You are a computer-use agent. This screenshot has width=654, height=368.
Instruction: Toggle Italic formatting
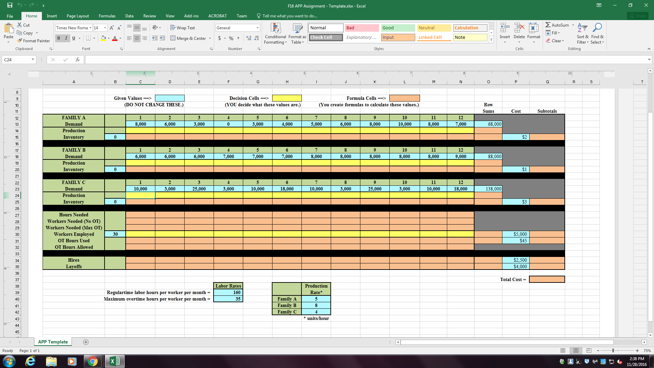point(66,38)
